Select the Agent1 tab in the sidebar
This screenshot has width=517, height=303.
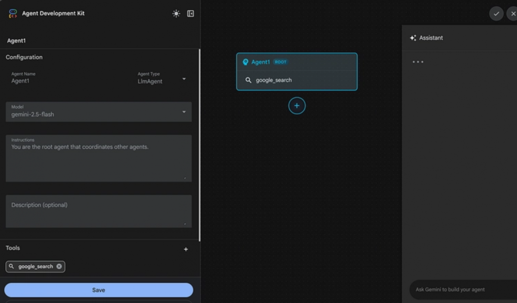(x=16, y=40)
